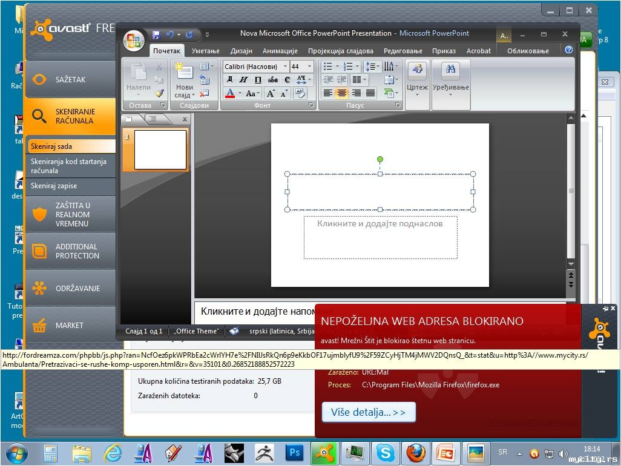Open Firefox from the taskbar
Screen dimensions: 621x466
415,453
